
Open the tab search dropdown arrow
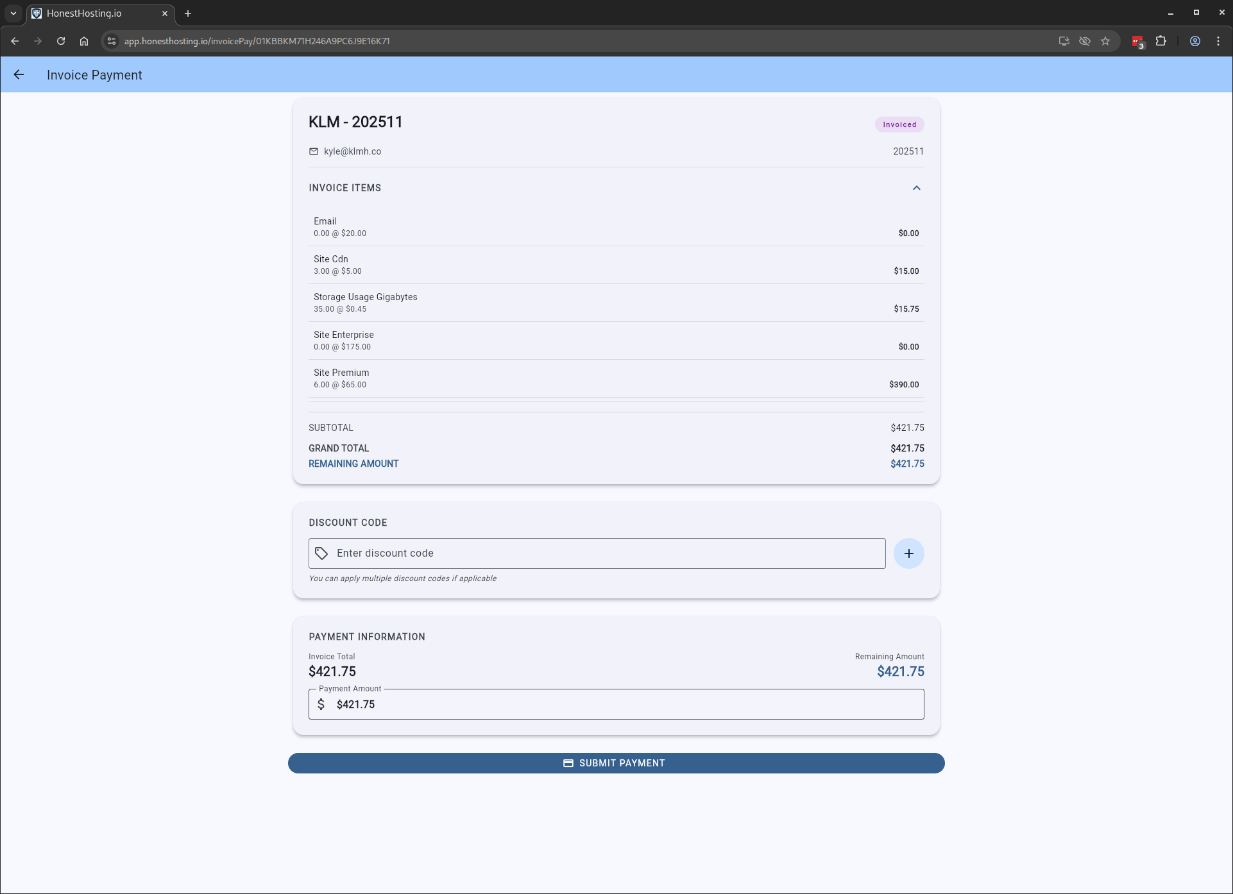coord(13,13)
